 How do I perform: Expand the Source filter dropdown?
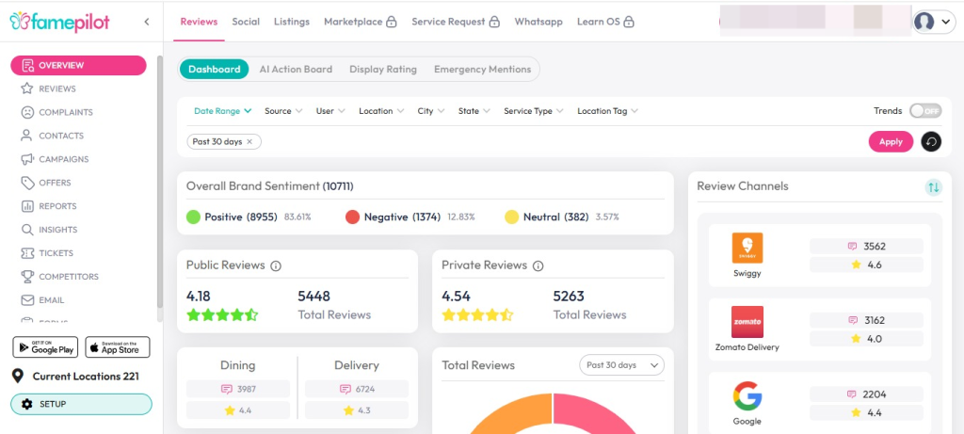(x=283, y=111)
